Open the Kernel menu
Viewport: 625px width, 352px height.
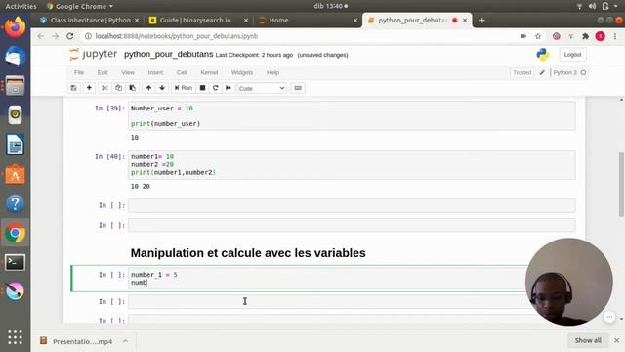(x=209, y=72)
